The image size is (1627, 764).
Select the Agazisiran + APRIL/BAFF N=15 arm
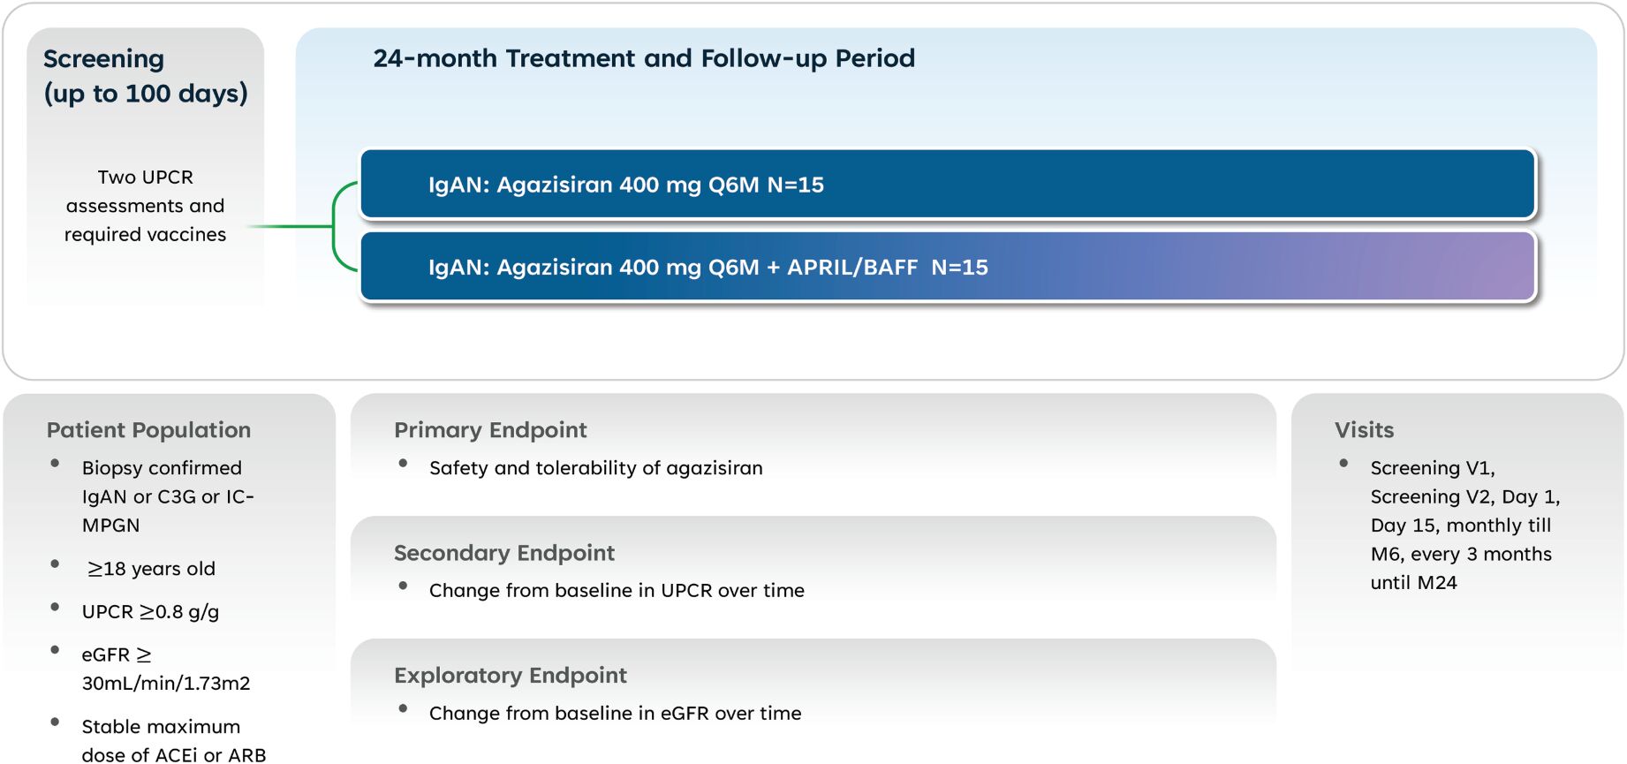[x=948, y=267]
